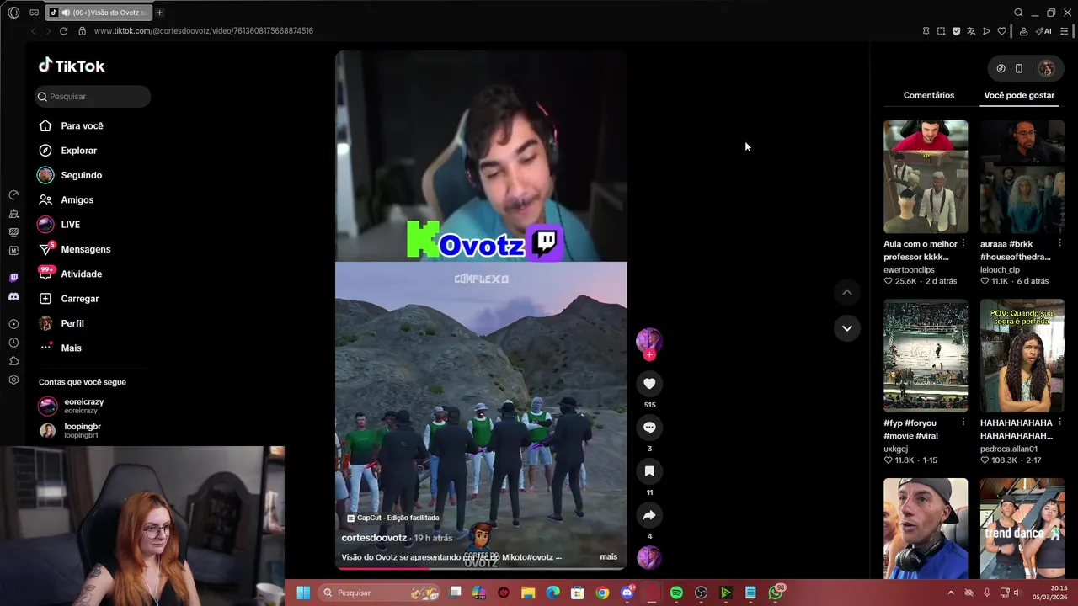Open the profile avatar menu at top right
The width and height of the screenshot is (1078, 606).
(1047, 68)
